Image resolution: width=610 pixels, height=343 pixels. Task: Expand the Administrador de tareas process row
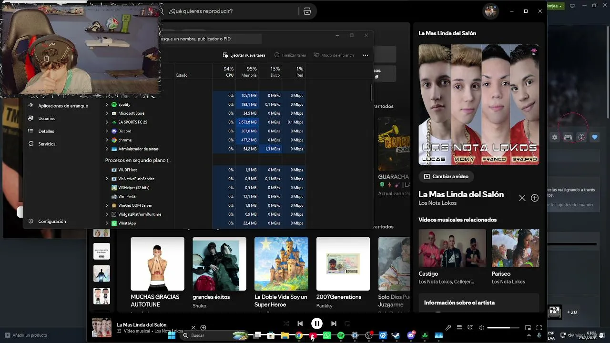pyautogui.click(x=107, y=149)
